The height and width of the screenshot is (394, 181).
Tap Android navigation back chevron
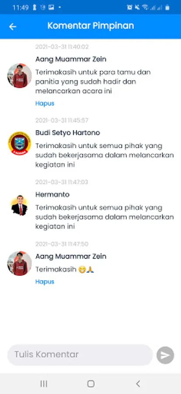138,383
